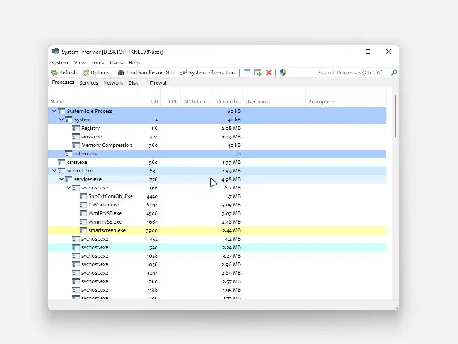Open the Tools menu
458x344 pixels.
98,63
